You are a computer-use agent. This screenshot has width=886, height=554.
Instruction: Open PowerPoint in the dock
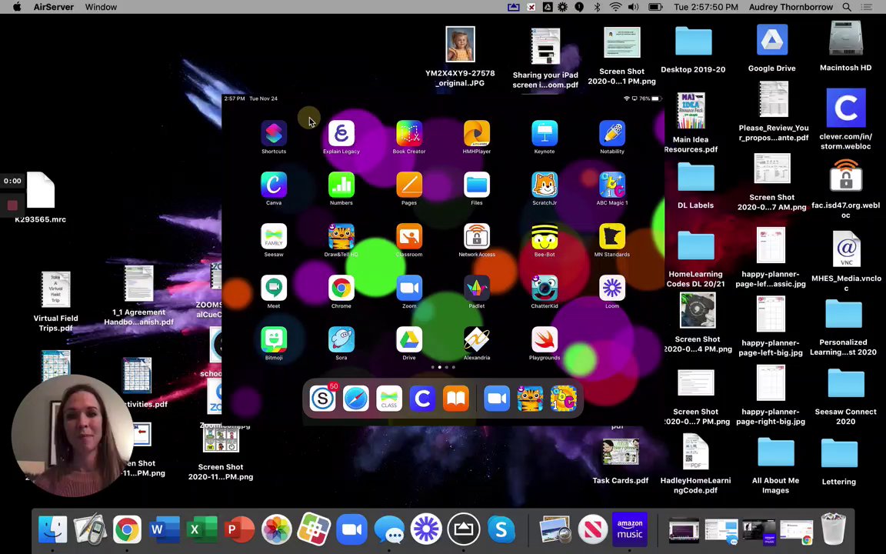[x=239, y=529]
